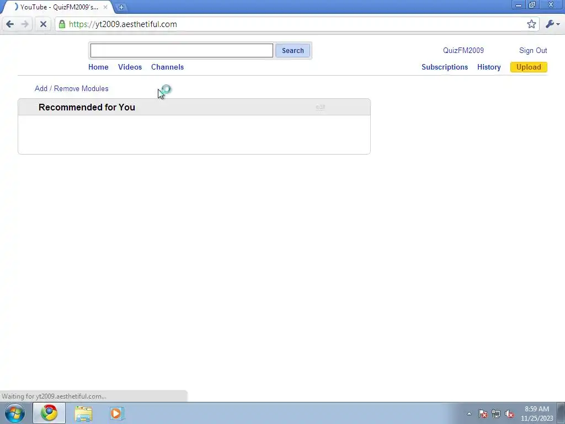Click the browser forward arrow
Screen dimensions: 565x424
coord(25,24)
